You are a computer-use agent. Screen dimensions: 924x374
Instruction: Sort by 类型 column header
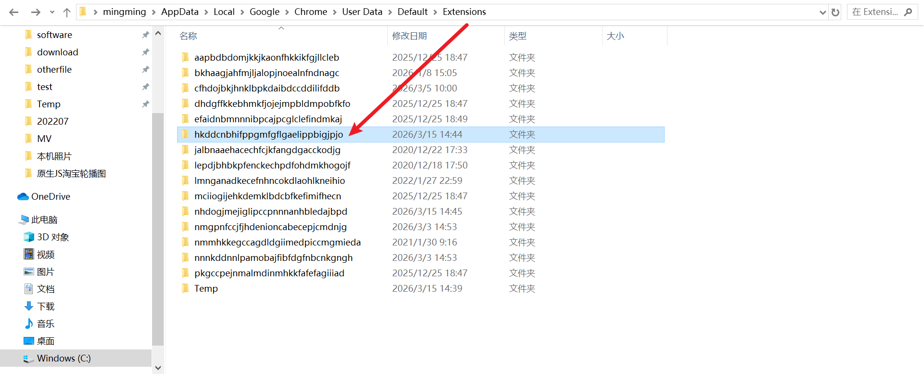pyautogui.click(x=518, y=36)
